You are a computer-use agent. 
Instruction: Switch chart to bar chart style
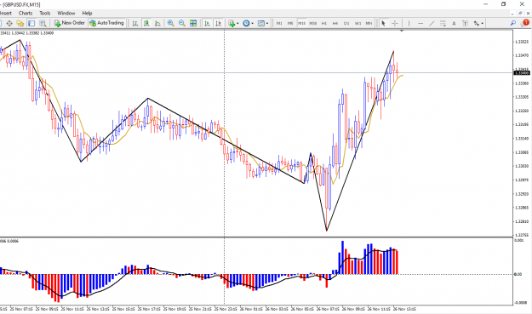click(135, 23)
